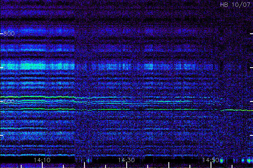Click the 14:50 time axis label
This screenshot has width=253, height=168.
pos(211,160)
